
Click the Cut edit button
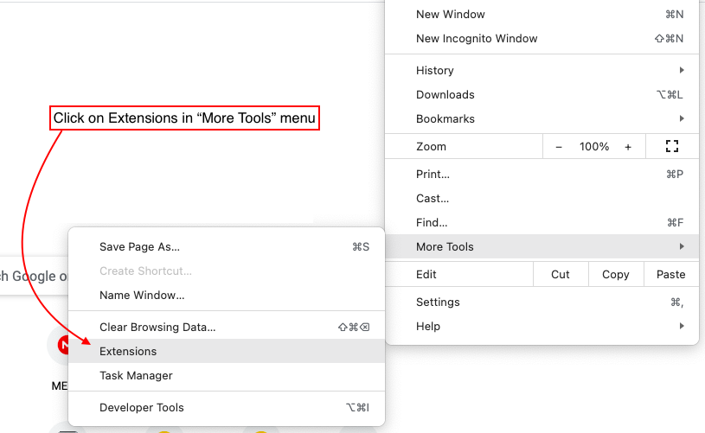click(561, 275)
